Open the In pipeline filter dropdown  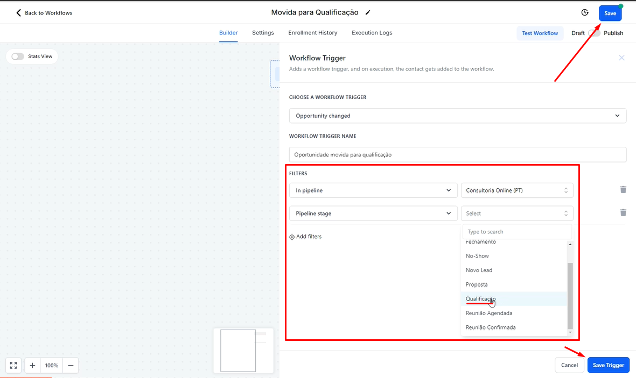pyautogui.click(x=373, y=190)
